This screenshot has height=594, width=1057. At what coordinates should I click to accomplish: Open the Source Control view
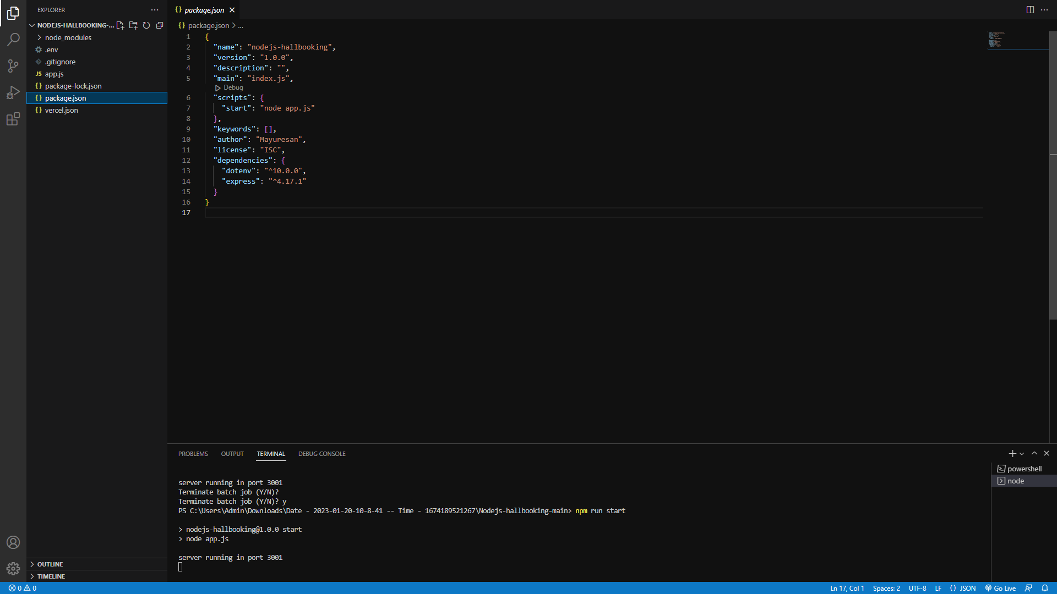tap(13, 66)
